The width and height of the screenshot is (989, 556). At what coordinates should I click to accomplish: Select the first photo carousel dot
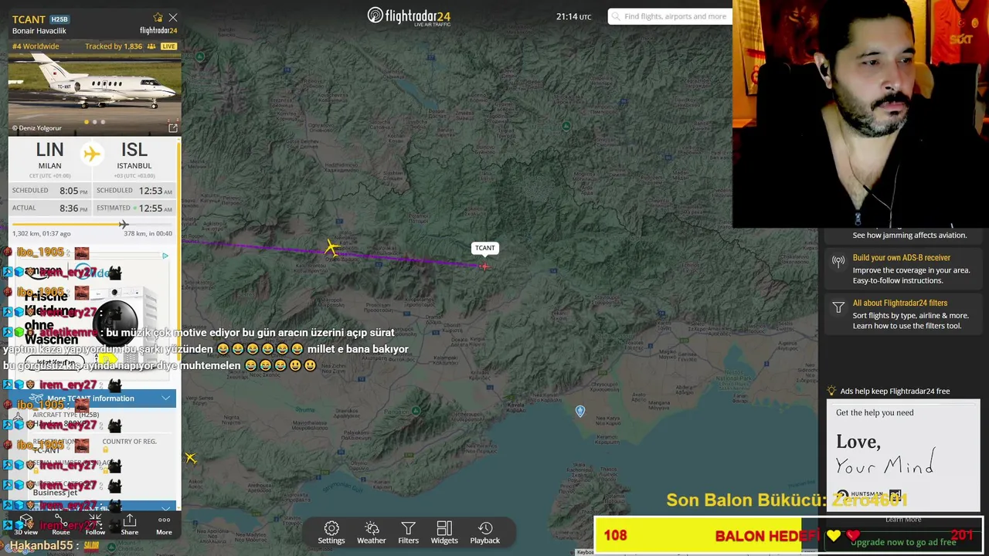(87, 121)
